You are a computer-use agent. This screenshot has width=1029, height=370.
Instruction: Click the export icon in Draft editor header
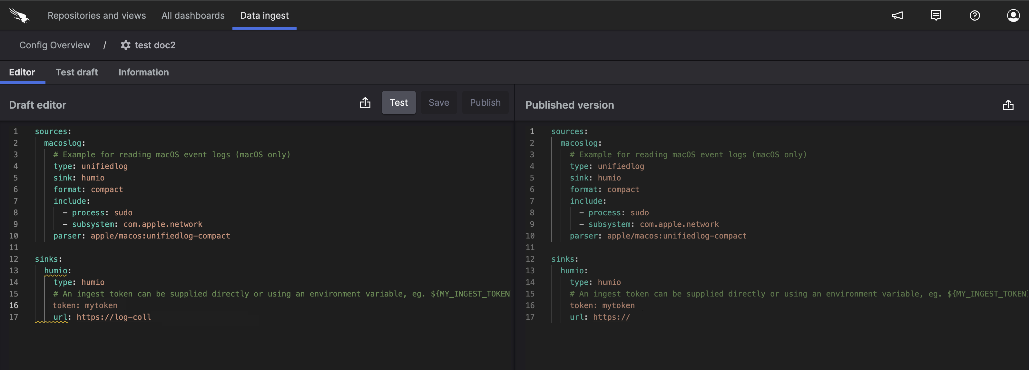click(365, 102)
